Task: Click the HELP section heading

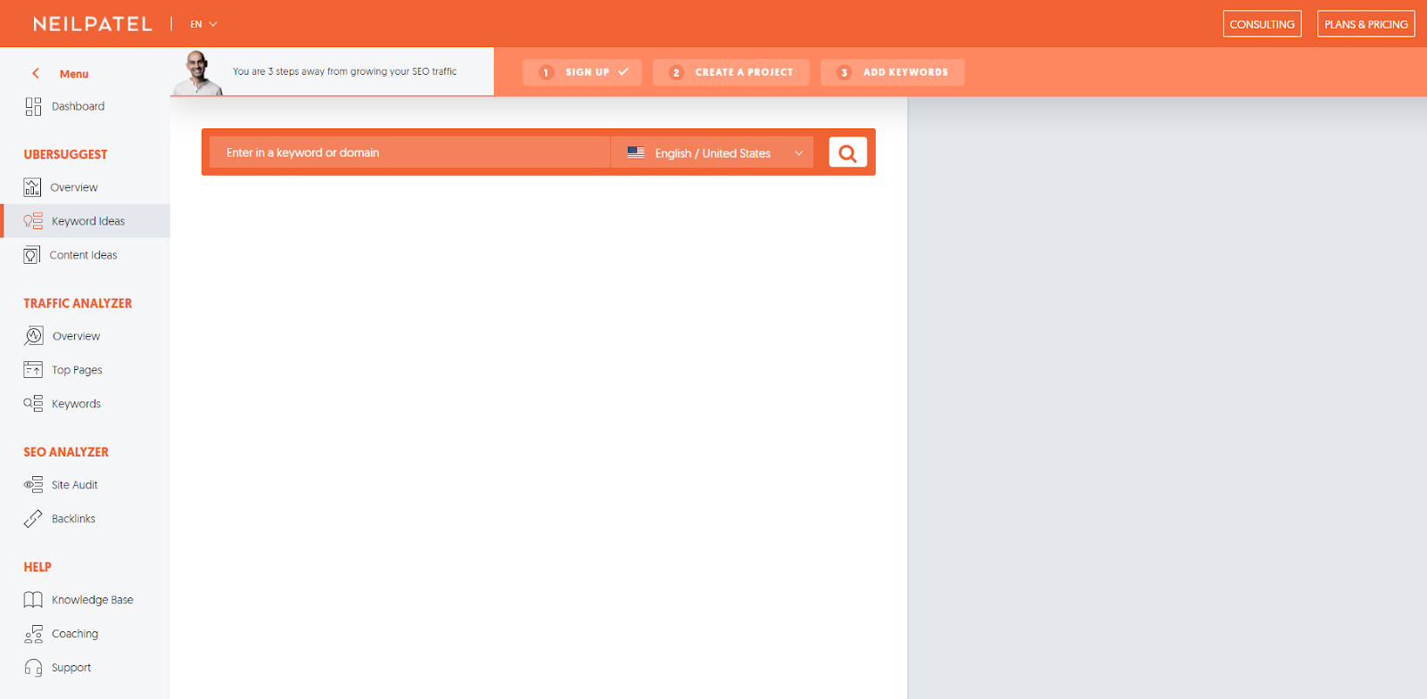Action: 37,567
